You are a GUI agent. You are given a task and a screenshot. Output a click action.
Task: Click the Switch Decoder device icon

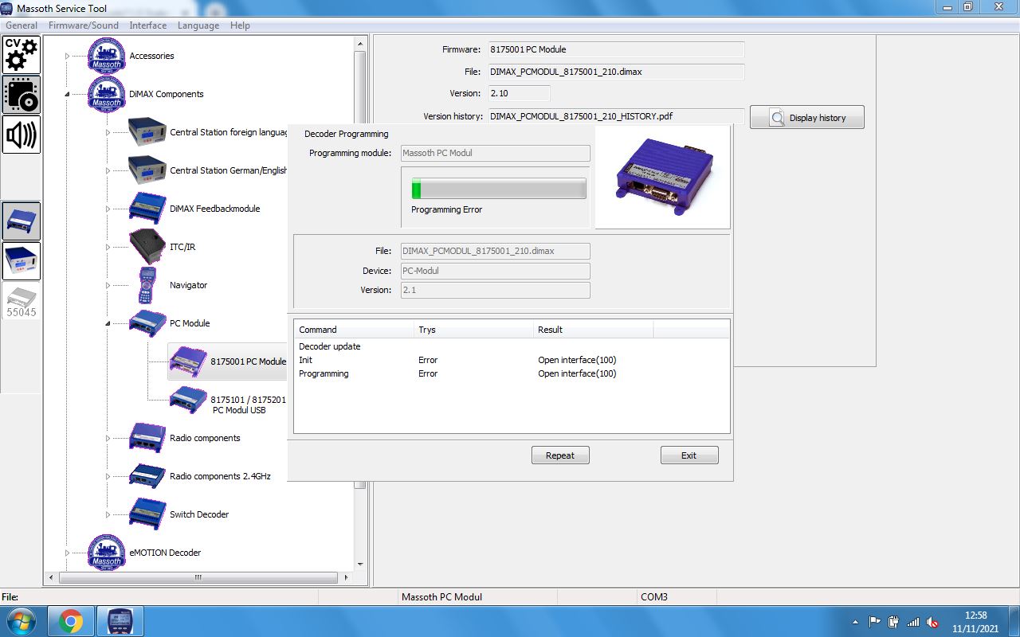147,514
